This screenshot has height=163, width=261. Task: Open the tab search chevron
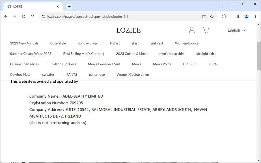pyautogui.click(x=221, y=4)
